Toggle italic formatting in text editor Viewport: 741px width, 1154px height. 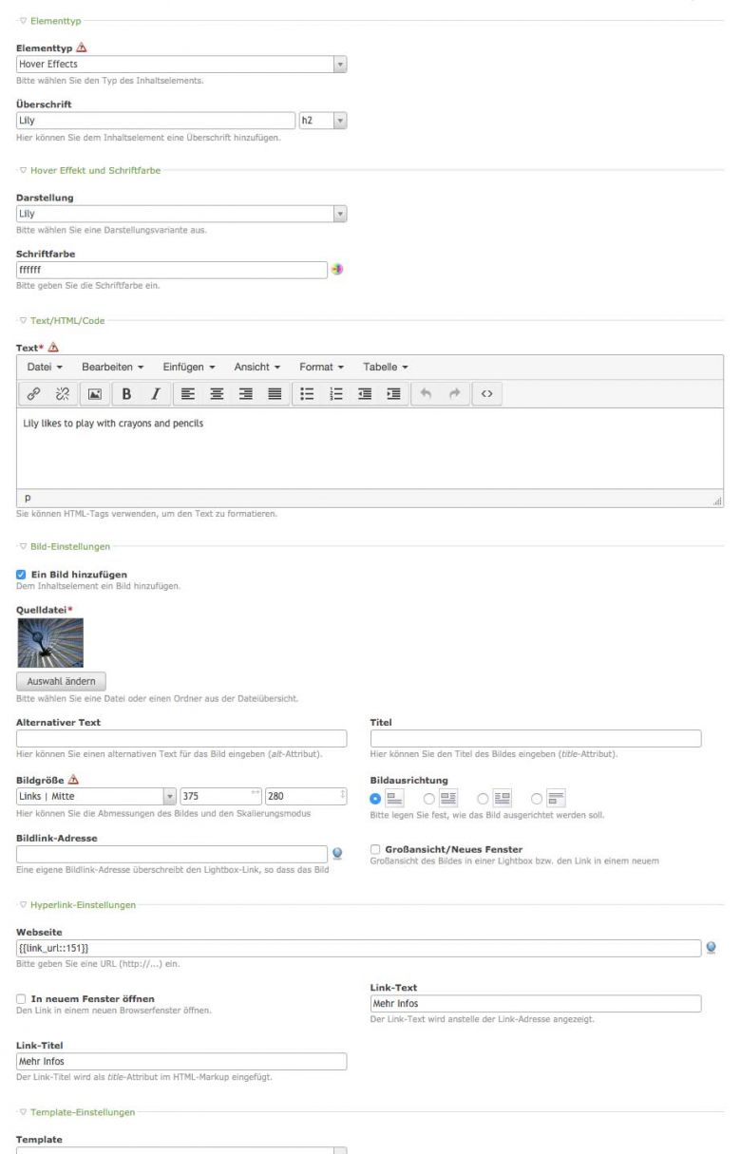pyautogui.click(x=153, y=394)
